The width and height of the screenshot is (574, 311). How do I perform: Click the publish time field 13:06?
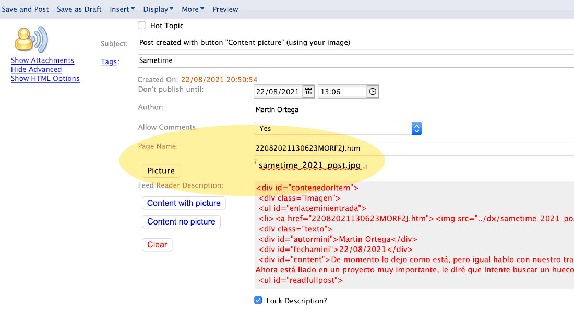[x=342, y=92]
